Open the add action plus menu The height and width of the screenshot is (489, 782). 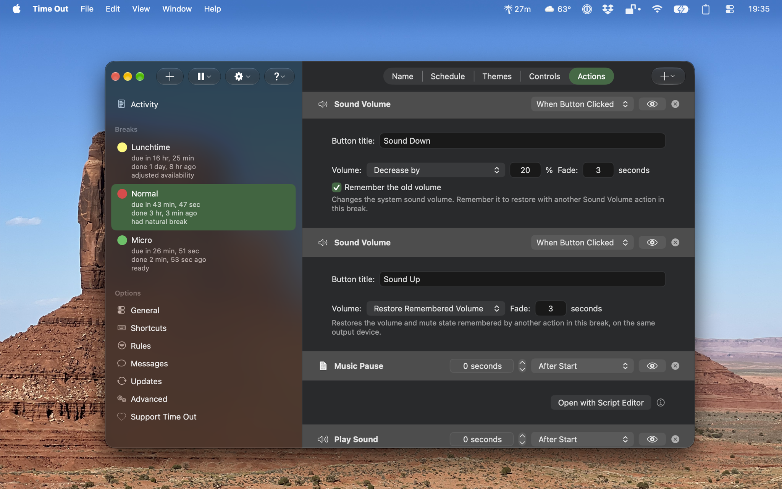668,76
